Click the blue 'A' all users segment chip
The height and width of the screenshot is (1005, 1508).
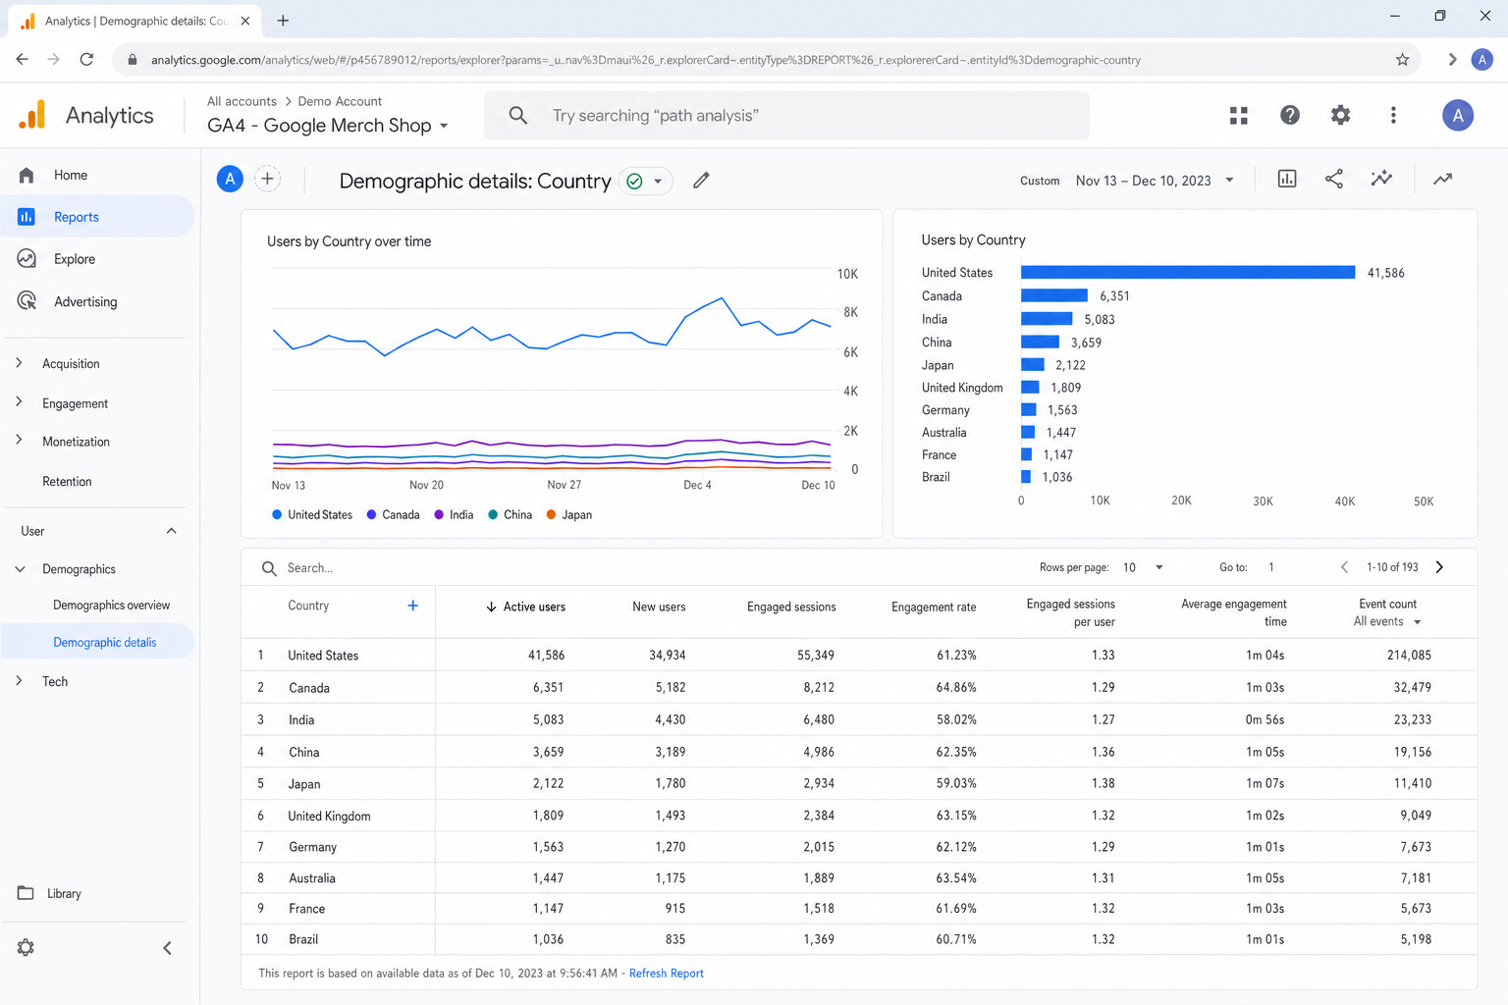click(x=230, y=179)
